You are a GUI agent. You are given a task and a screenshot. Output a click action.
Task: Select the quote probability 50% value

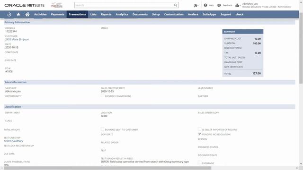coord(6,165)
